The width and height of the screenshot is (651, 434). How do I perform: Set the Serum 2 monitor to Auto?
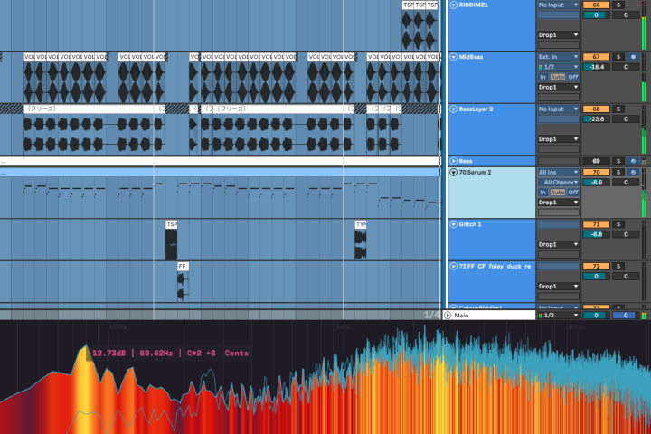pos(557,193)
